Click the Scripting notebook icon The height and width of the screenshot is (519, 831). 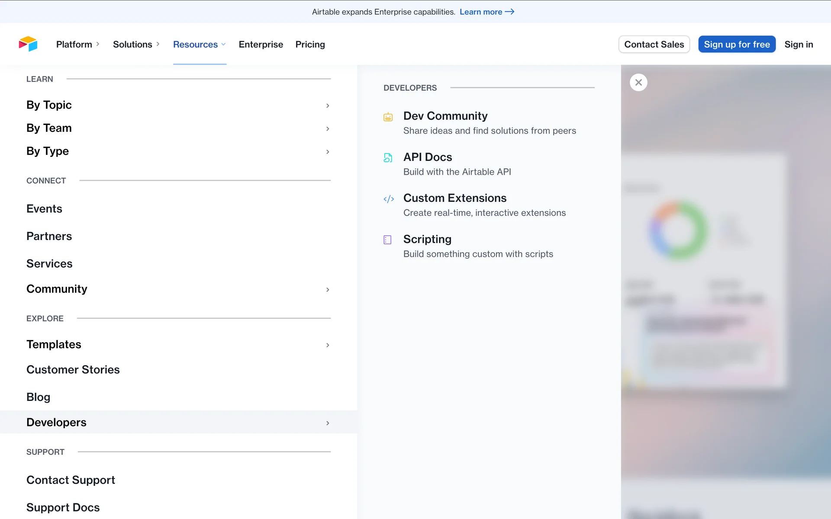(x=387, y=240)
